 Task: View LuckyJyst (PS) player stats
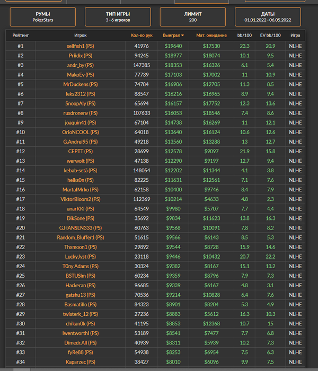[x=81, y=257]
